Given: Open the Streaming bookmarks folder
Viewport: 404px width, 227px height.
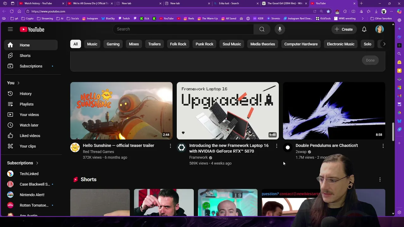Looking at the screenshot, I should tap(45, 19).
